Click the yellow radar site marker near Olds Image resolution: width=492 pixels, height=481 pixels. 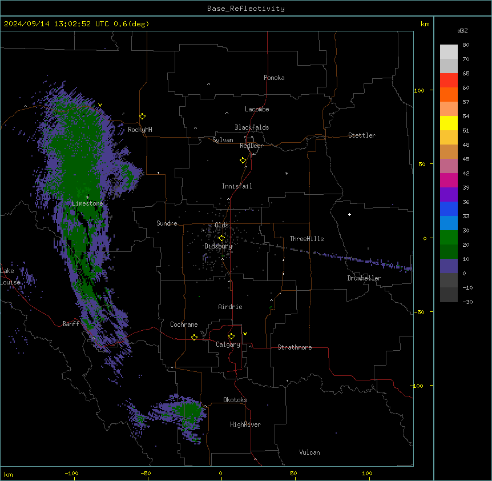[x=221, y=238]
